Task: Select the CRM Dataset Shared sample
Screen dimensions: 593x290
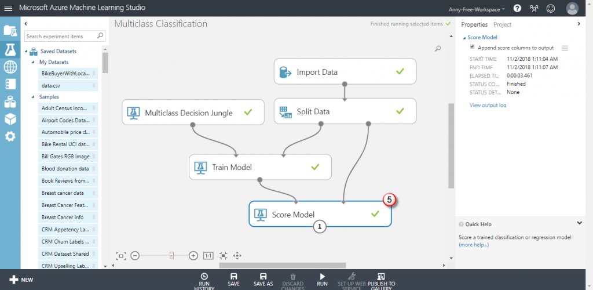Action: [68, 253]
